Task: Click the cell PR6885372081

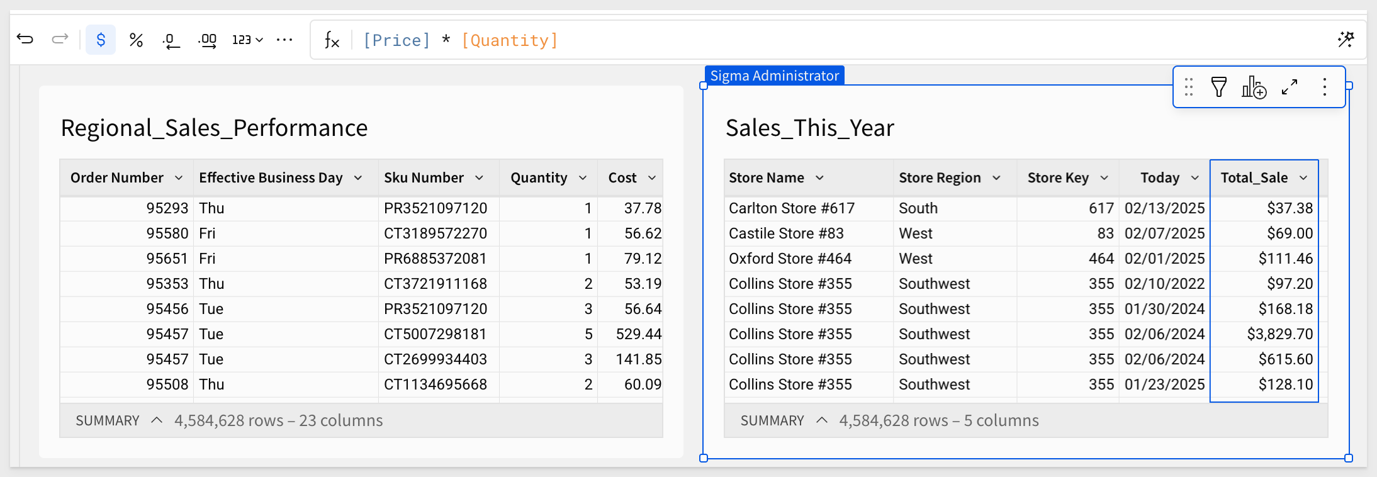Action: pos(439,259)
